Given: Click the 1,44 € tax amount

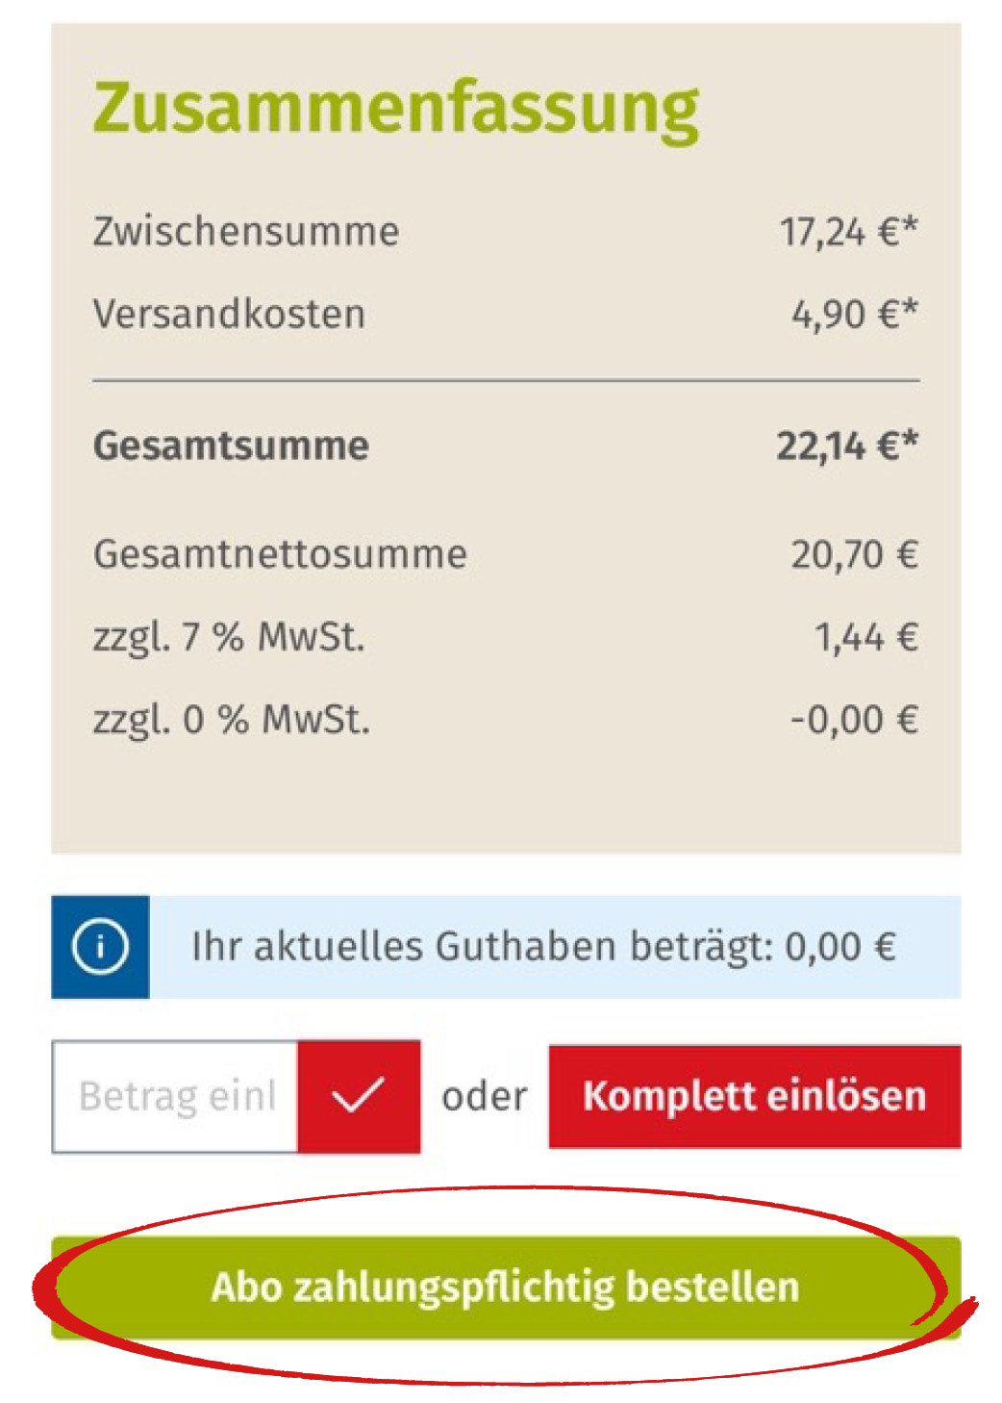Looking at the screenshot, I should [x=865, y=637].
